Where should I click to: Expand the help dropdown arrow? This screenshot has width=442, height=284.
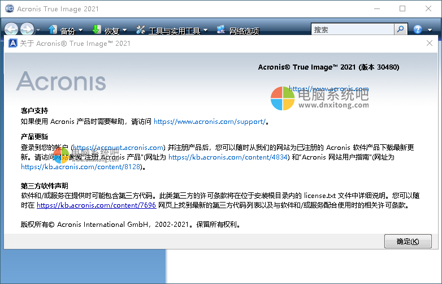(x=430, y=29)
